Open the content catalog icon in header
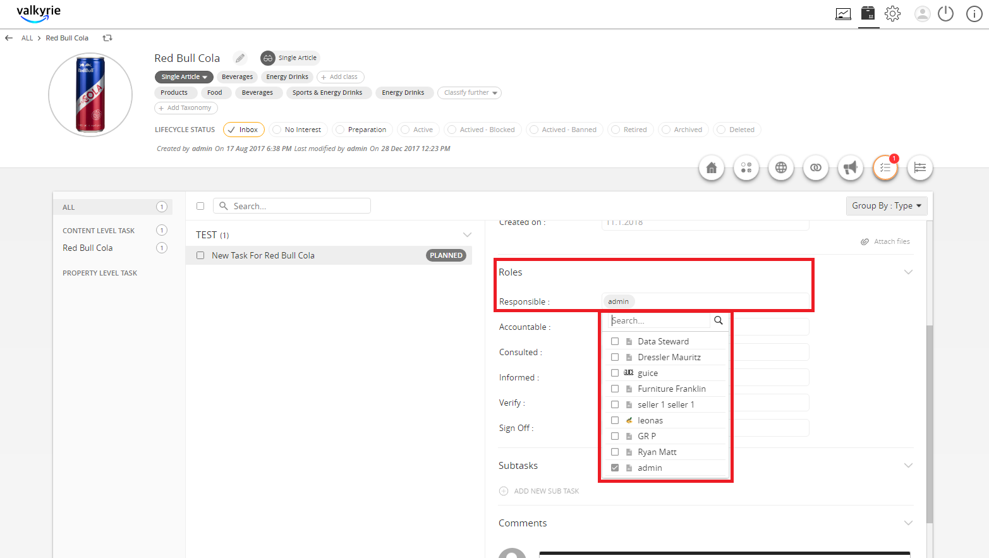 [x=868, y=13]
